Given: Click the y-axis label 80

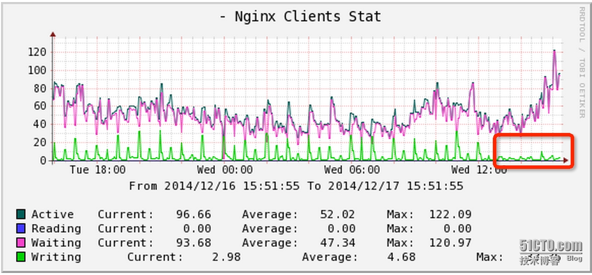Looking at the screenshot, I should 41,88.
